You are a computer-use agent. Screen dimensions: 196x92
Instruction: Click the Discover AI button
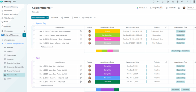[142, 8]
